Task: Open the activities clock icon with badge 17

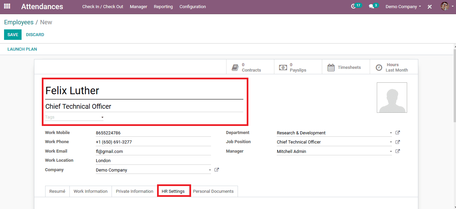Action: pos(353,6)
